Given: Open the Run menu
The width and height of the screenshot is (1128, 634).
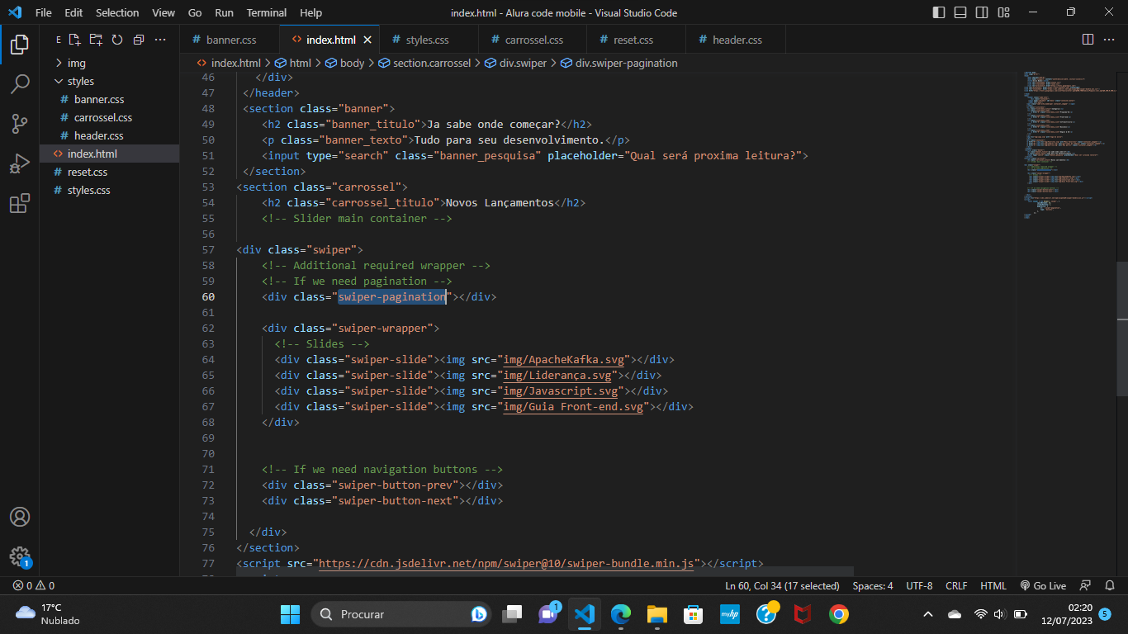Looking at the screenshot, I should [x=224, y=12].
